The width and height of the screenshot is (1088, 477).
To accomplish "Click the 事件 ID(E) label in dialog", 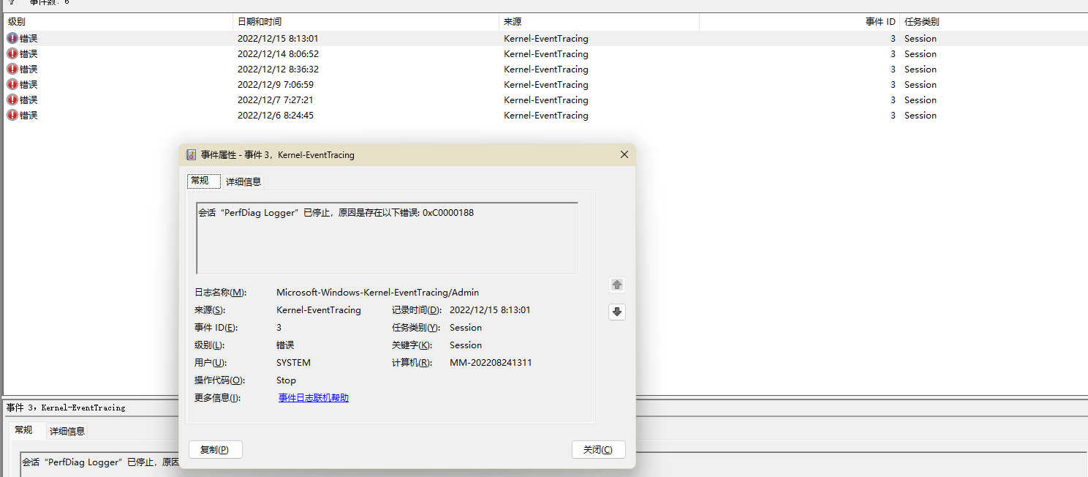I will coord(216,327).
